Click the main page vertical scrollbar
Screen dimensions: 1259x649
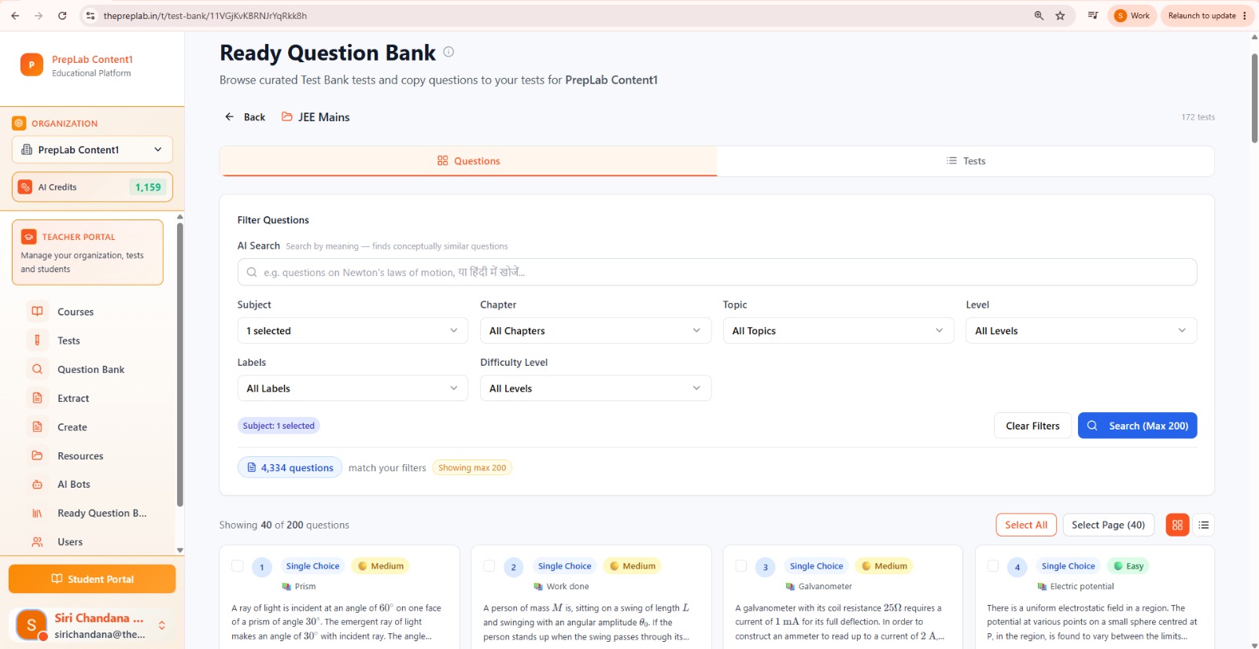coord(1254,98)
